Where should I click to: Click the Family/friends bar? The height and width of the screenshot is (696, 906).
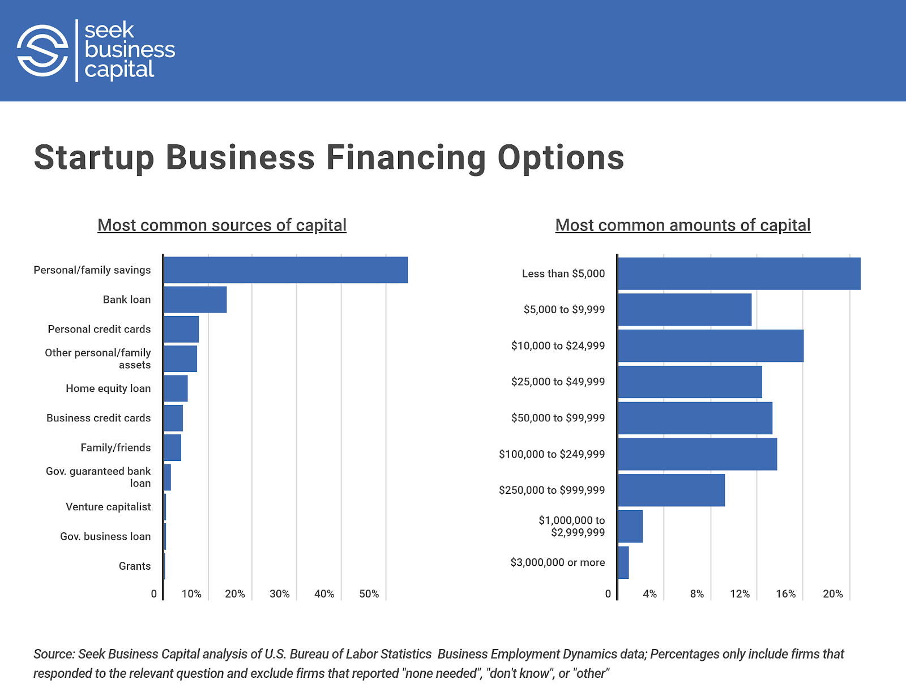click(173, 447)
